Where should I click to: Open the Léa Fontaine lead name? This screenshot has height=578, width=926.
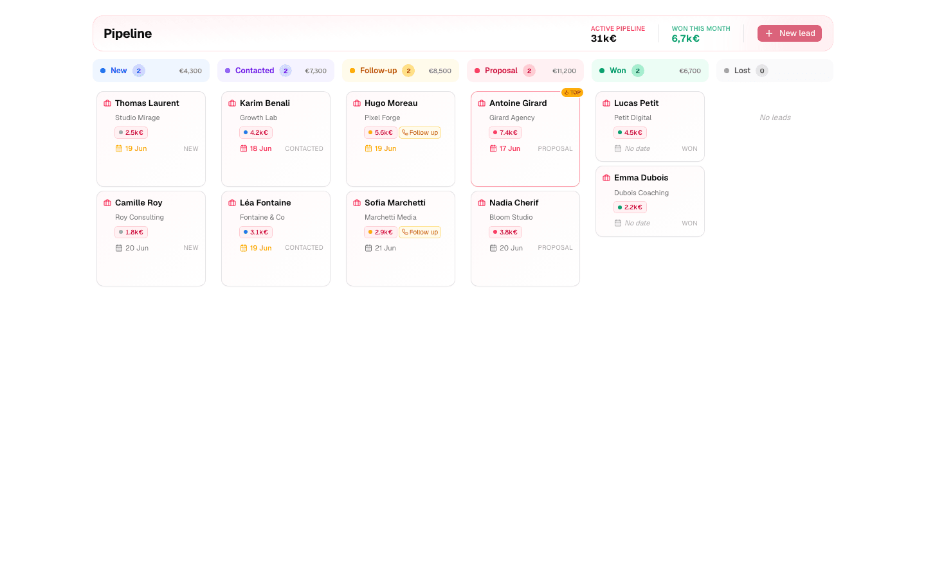tap(266, 203)
